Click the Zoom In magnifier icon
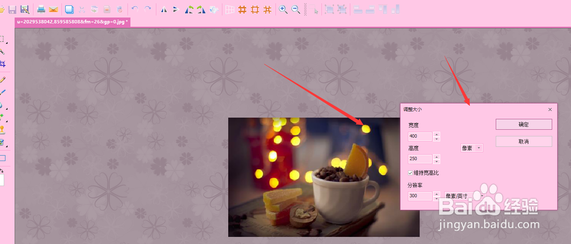Image resolution: width=571 pixels, height=244 pixels. [283, 9]
